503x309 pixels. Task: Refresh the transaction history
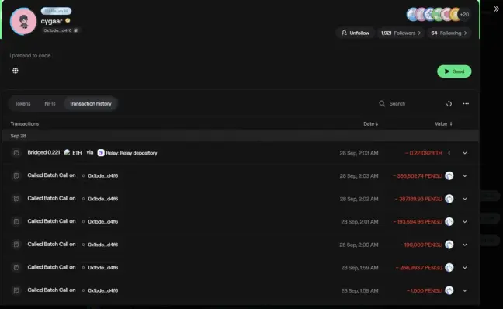pyautogui.click(x=449, y=103)
